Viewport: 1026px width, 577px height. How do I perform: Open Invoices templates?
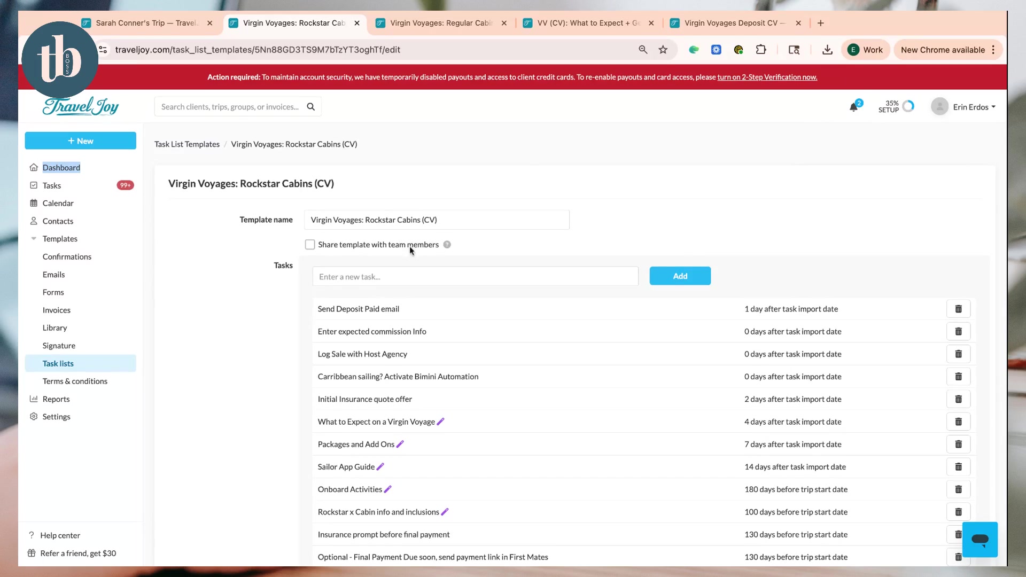pyautogui.click(x=57, y=310)
